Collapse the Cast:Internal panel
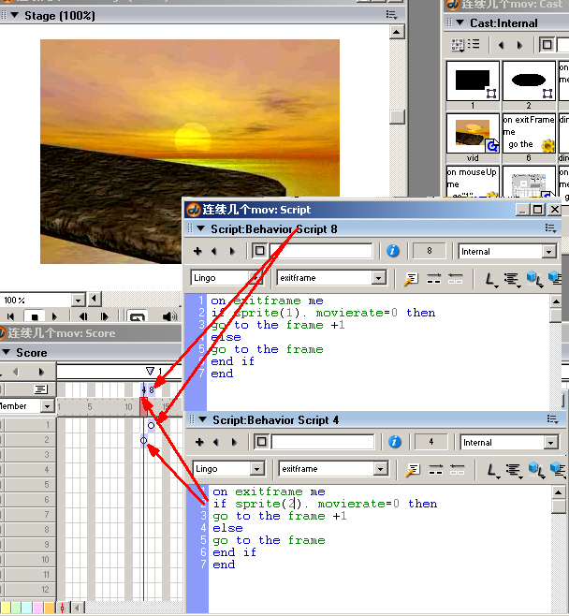Image resolution: width=569 pixels, height=616 pixels. pos(460,22)
